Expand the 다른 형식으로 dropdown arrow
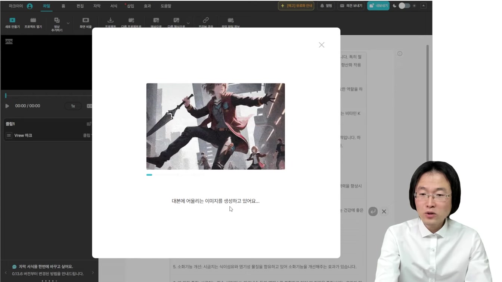502x282 pixels. point(188,23)
